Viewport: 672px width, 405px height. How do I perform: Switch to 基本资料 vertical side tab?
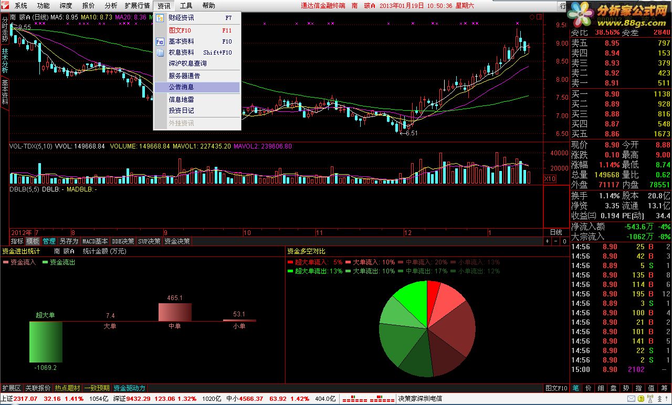coord(5,92)
